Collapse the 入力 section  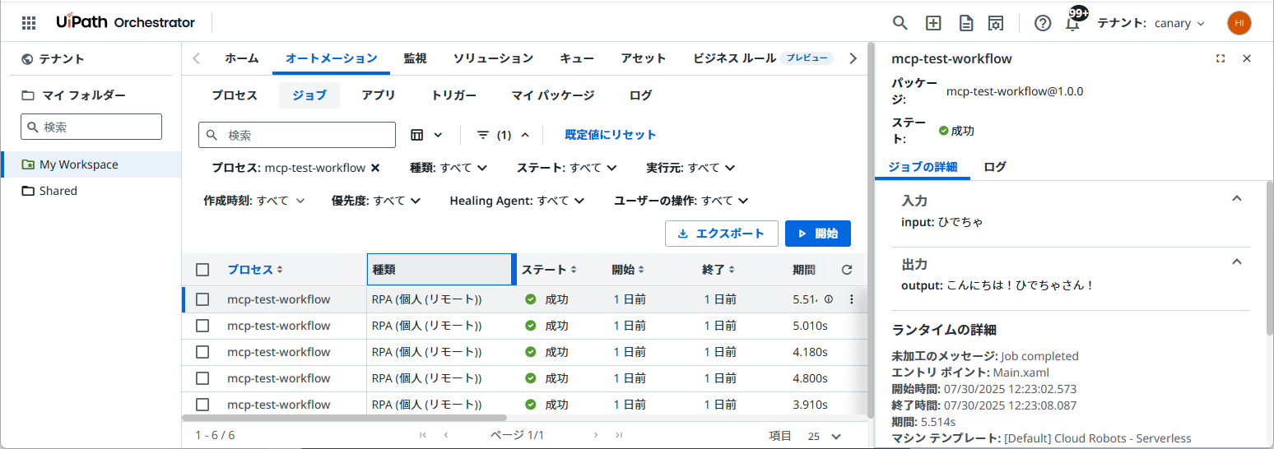(1236, 198)
